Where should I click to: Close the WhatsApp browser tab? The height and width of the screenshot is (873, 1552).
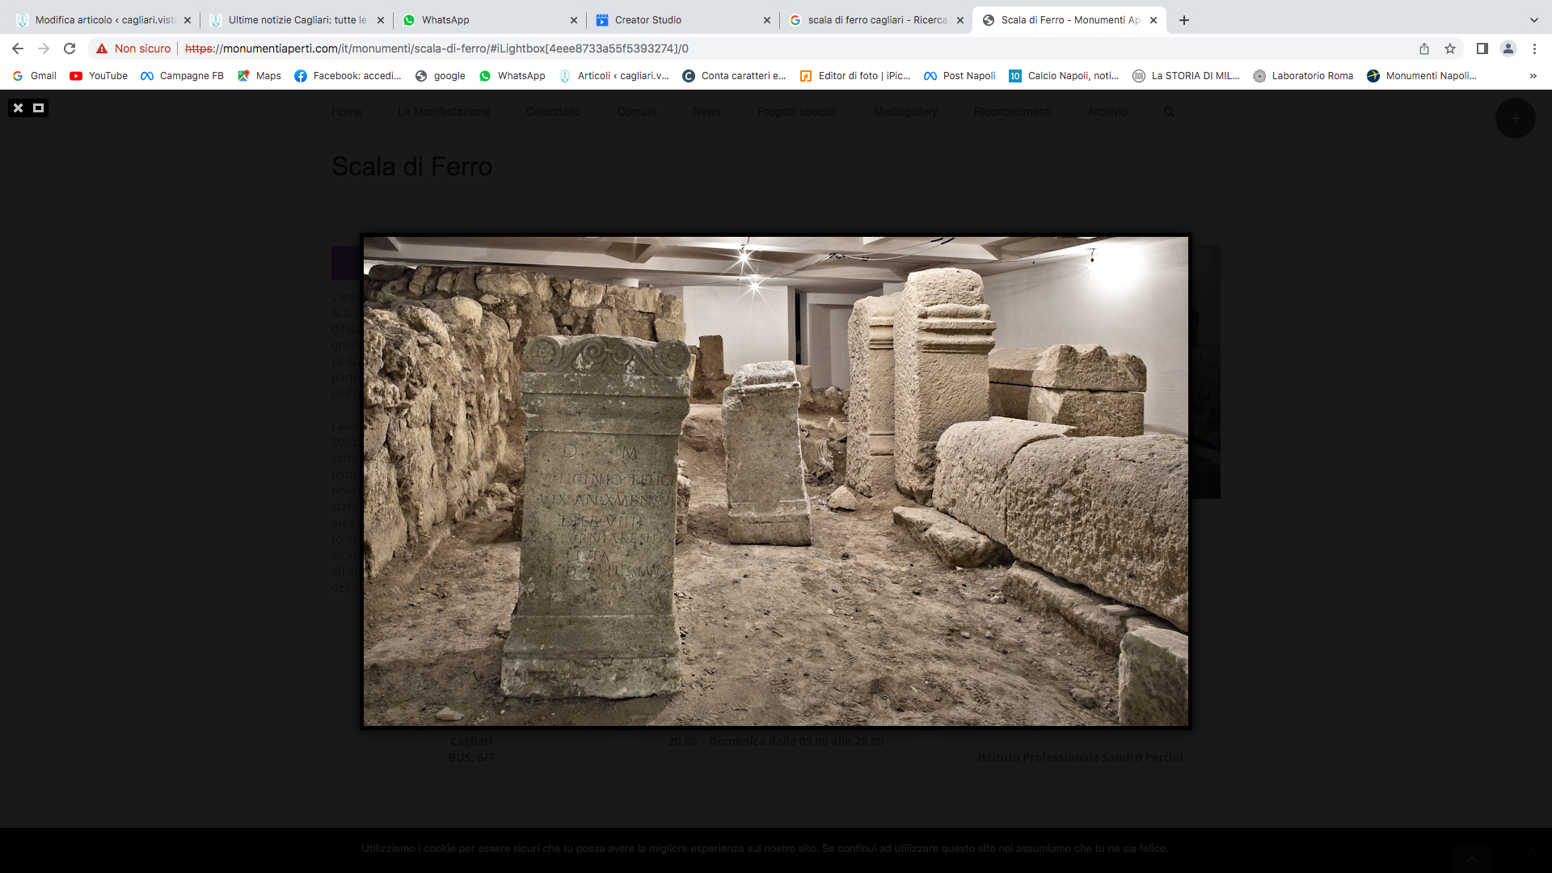[x=574, y=20]
